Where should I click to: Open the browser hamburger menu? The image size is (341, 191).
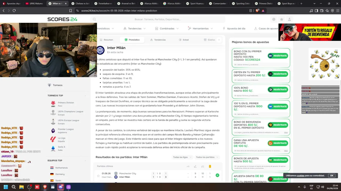pos(338,11)
